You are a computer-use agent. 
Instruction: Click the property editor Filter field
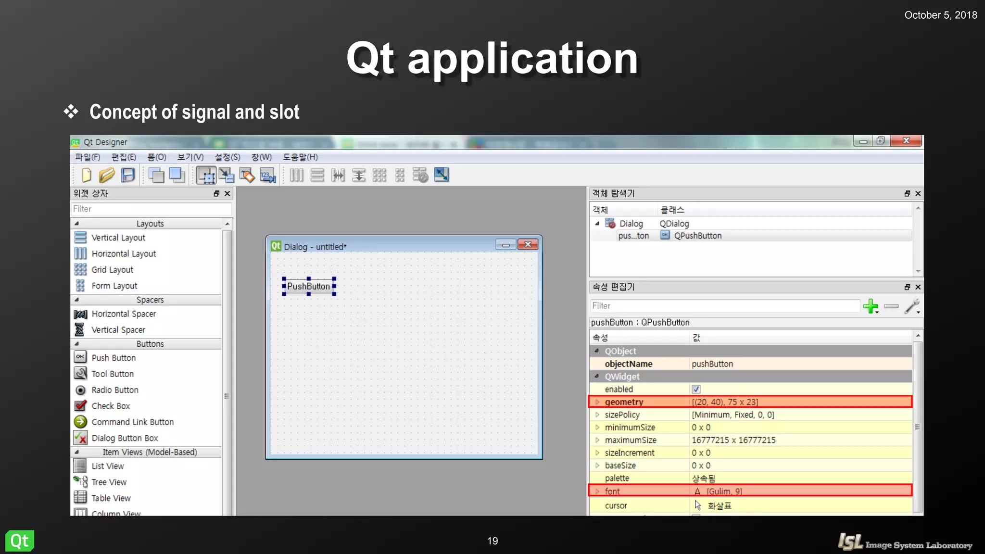click(x=724, y=306)
